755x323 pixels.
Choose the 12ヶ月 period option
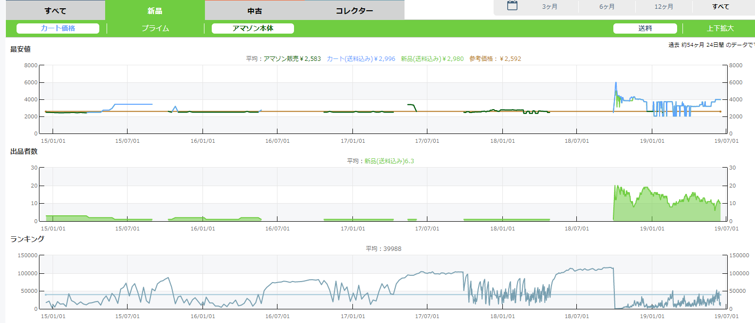(x=663, y=6)
